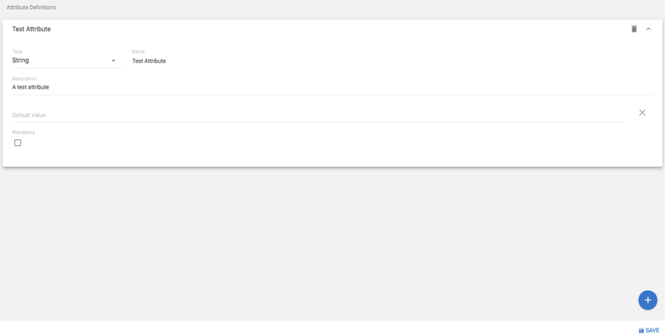This screenshot has height=336, width=665.
Task: Click the Type dropdown arrow
Action: tap(114, 61)
